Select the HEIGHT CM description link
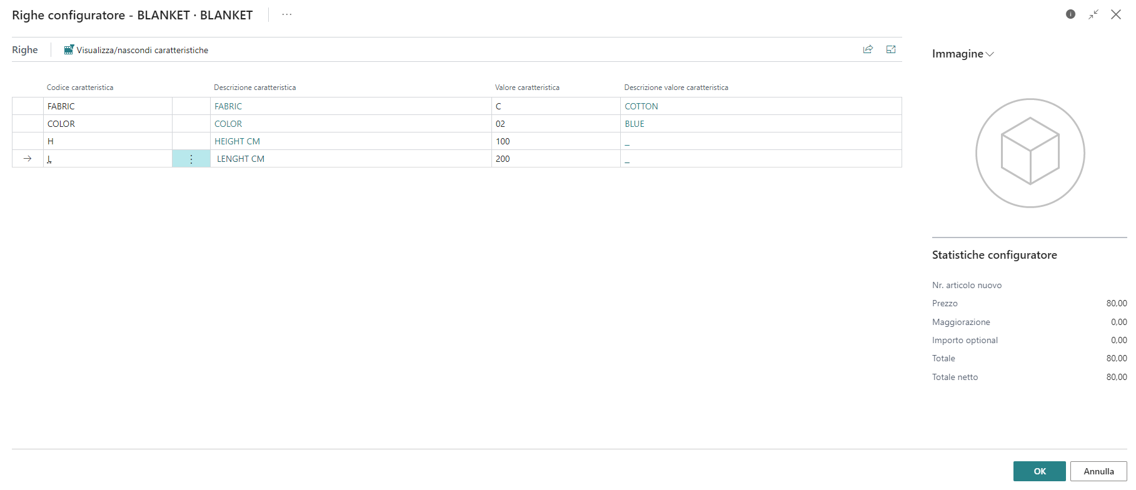Image resolution: width=1136 pixels, height=490 pixels. pyautogui.click(x=237, y=142)
